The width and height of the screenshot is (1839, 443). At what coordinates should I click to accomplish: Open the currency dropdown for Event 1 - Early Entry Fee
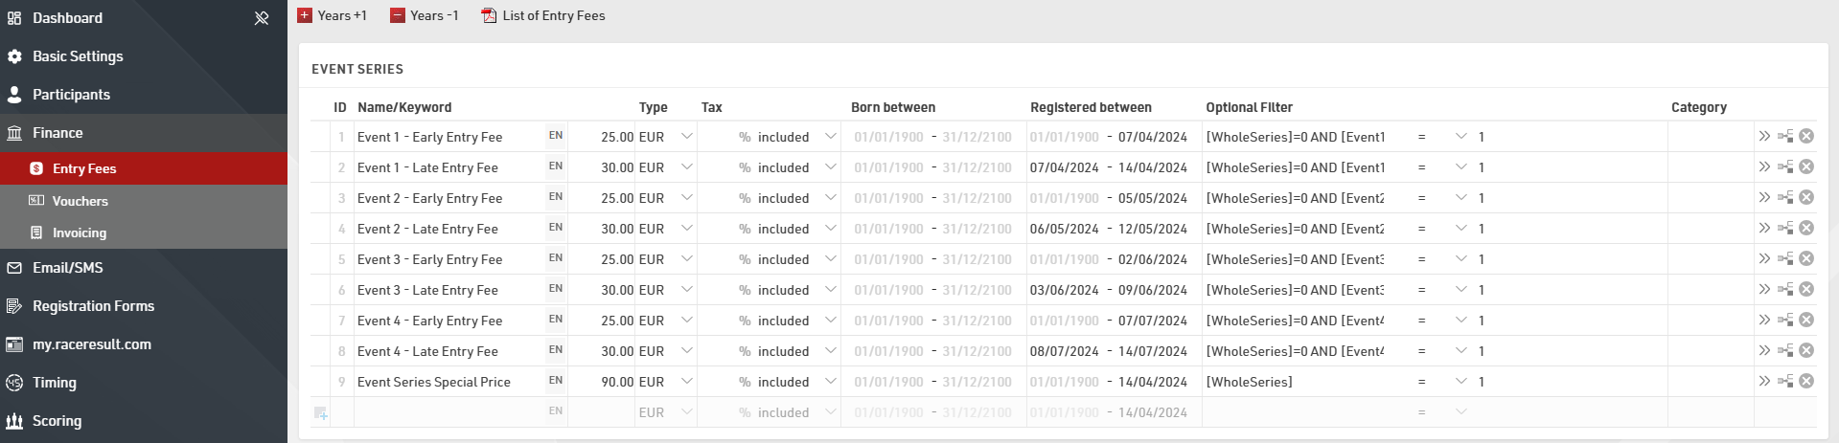[686, 137]
